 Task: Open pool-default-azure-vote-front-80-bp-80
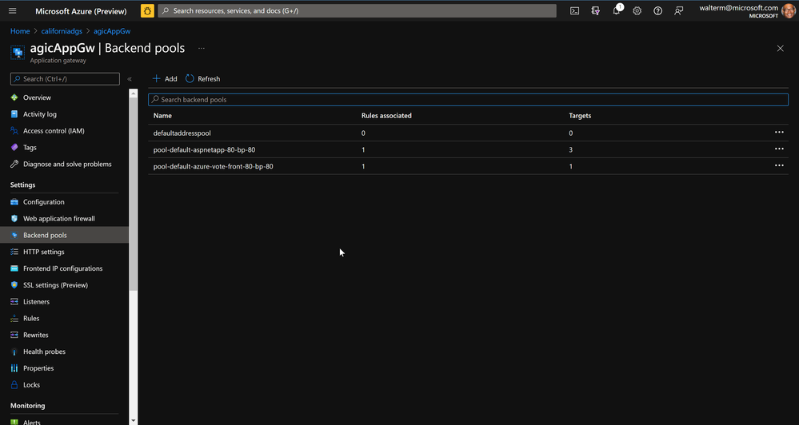213,166
